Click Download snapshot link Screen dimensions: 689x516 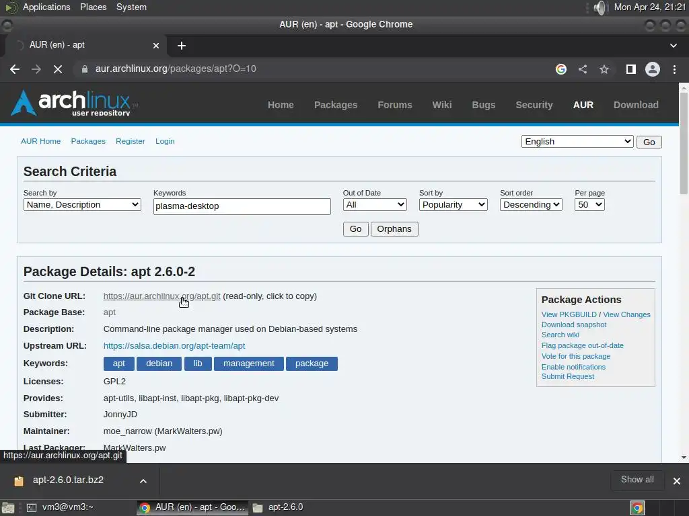click(x=574, y=325)
